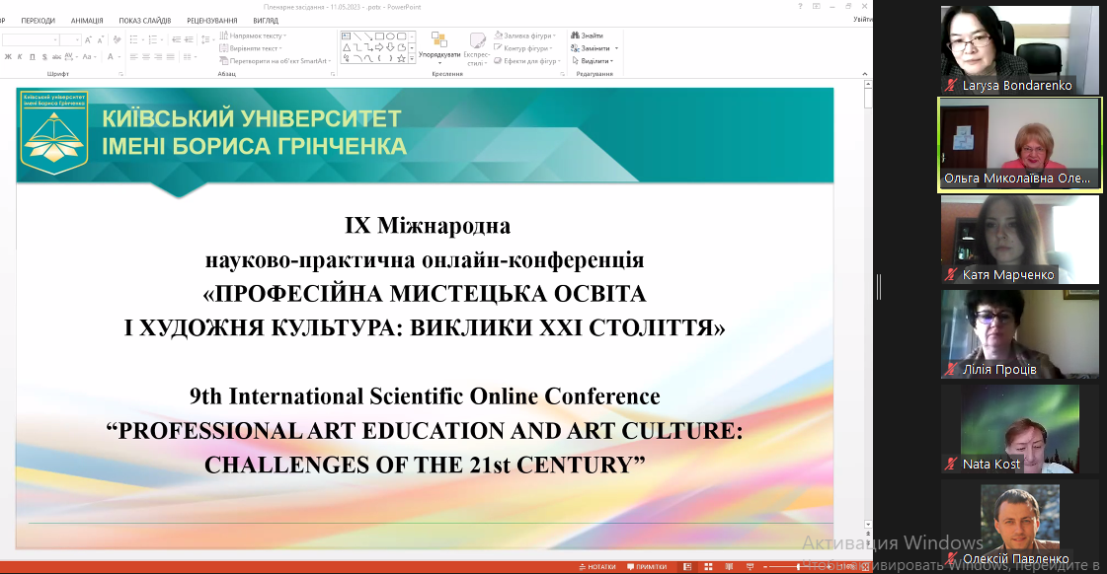
Task: Select the Rounded Rectangle shape
Action: pos(401,36)
